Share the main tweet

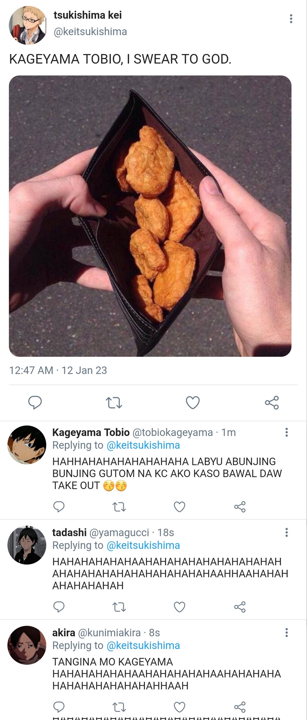coord(272,403)
